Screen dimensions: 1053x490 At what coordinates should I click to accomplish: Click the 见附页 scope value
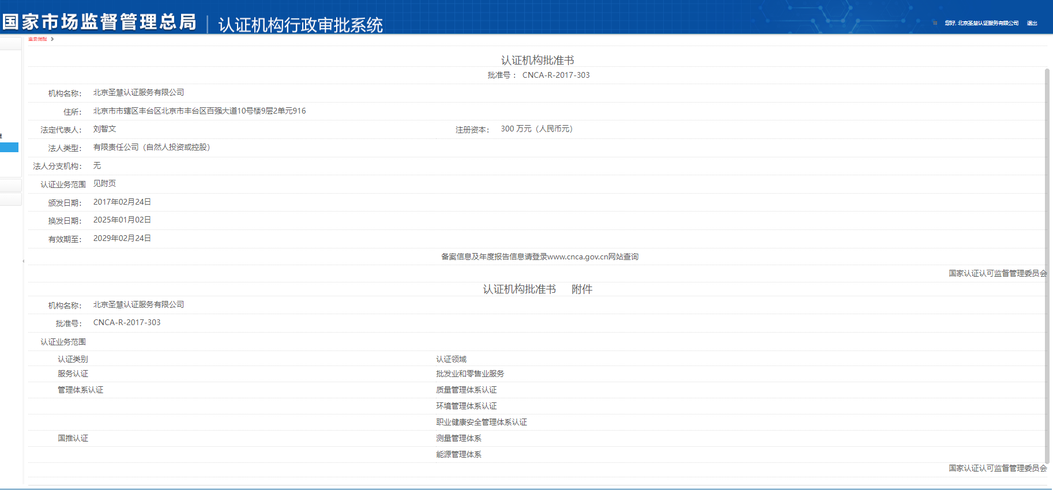[104, 183]
